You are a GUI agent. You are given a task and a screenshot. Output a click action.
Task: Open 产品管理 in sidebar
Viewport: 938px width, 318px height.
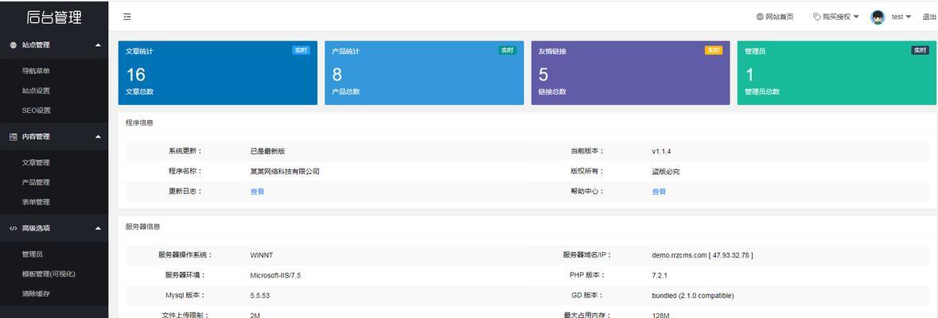(x=36, y=182)
